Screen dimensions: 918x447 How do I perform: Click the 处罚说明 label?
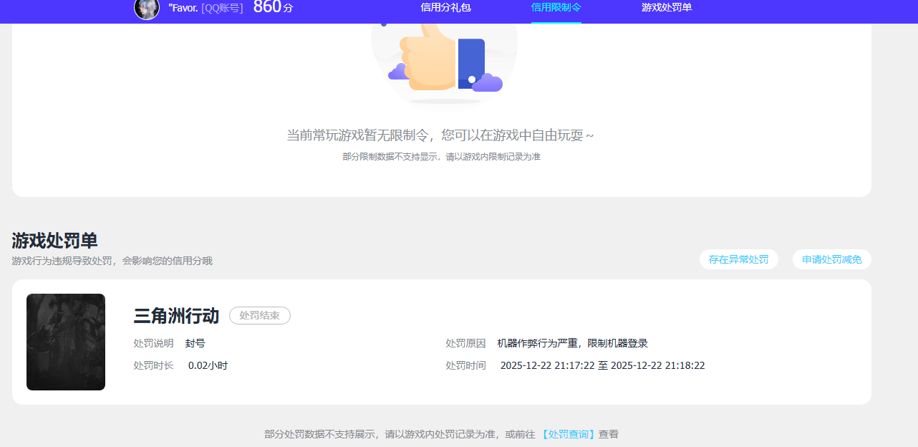pyautogui.click(x=153, y=344)
